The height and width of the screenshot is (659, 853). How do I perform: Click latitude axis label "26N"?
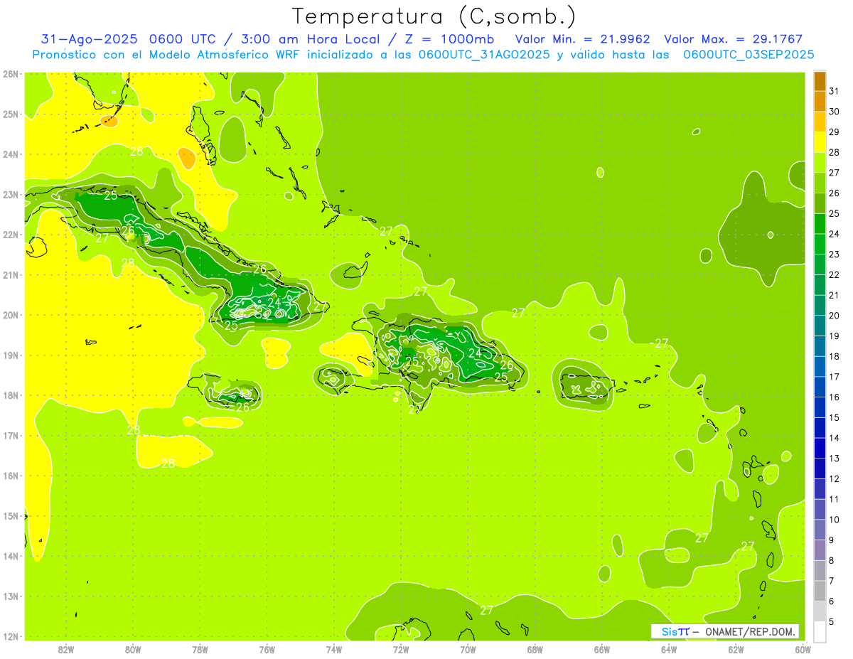(x=11, y=74)
